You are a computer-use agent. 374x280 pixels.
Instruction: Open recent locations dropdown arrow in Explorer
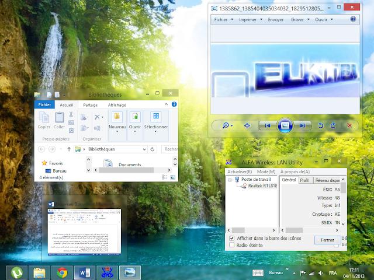(61, 149)
